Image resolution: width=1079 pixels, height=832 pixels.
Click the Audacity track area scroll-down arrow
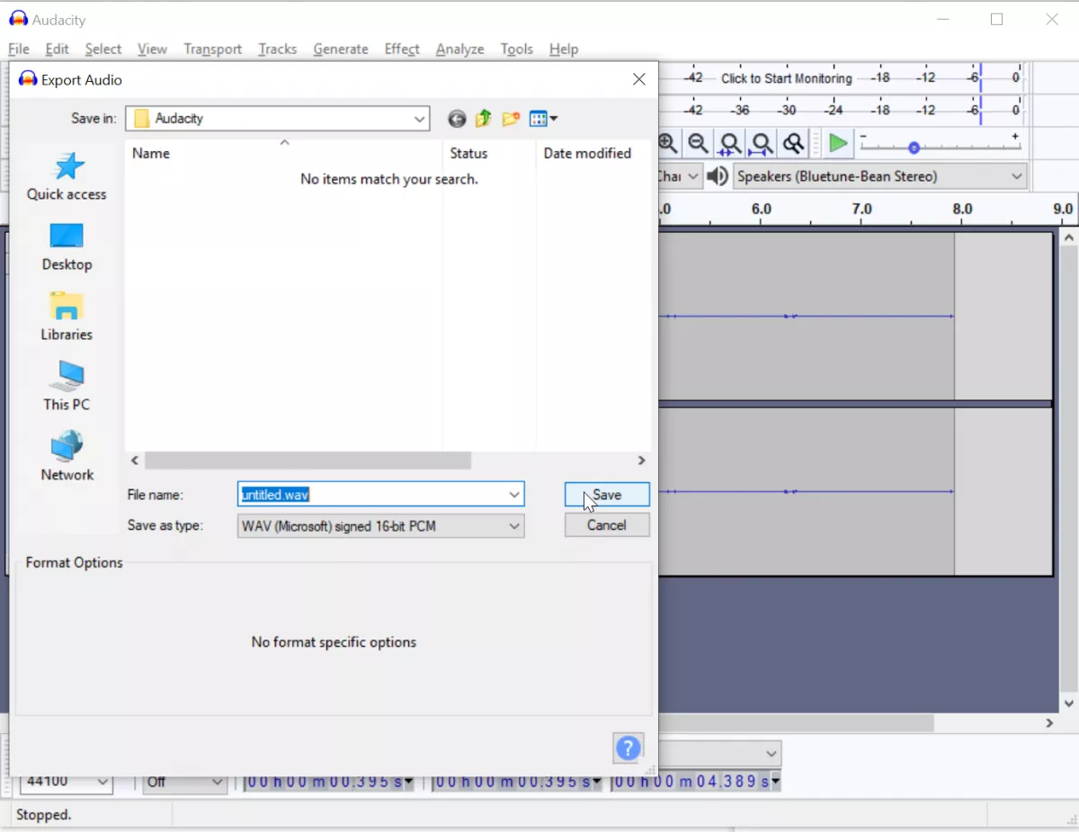tap(1069, 703)
